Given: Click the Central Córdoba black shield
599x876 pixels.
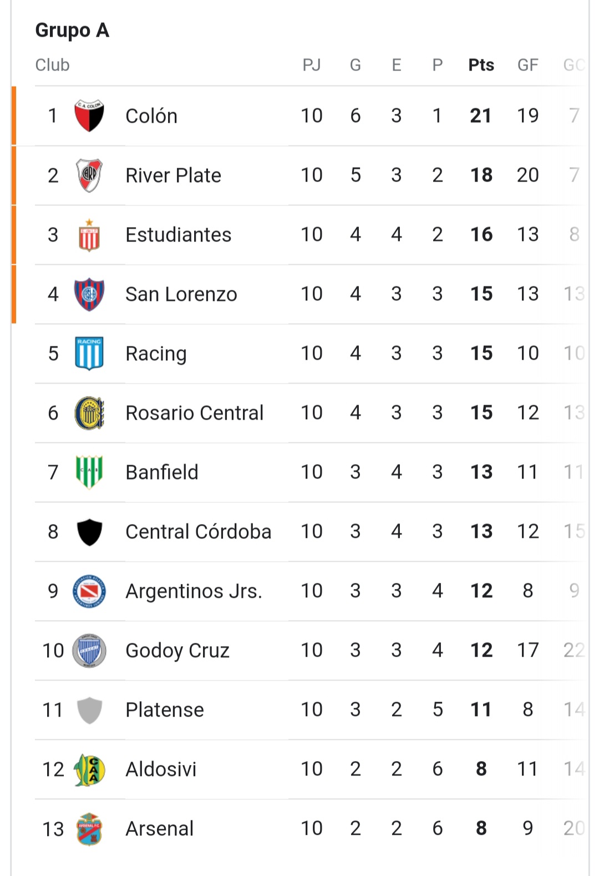Looking at the screenshot, I should (89, 532).
